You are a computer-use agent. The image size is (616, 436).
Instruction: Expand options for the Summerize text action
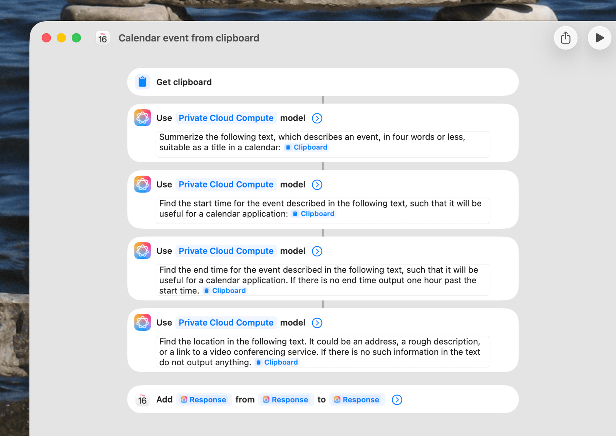point(317,118)
